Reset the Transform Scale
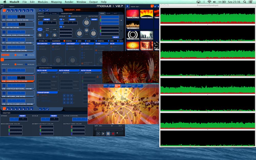 (x=72, y=19)
